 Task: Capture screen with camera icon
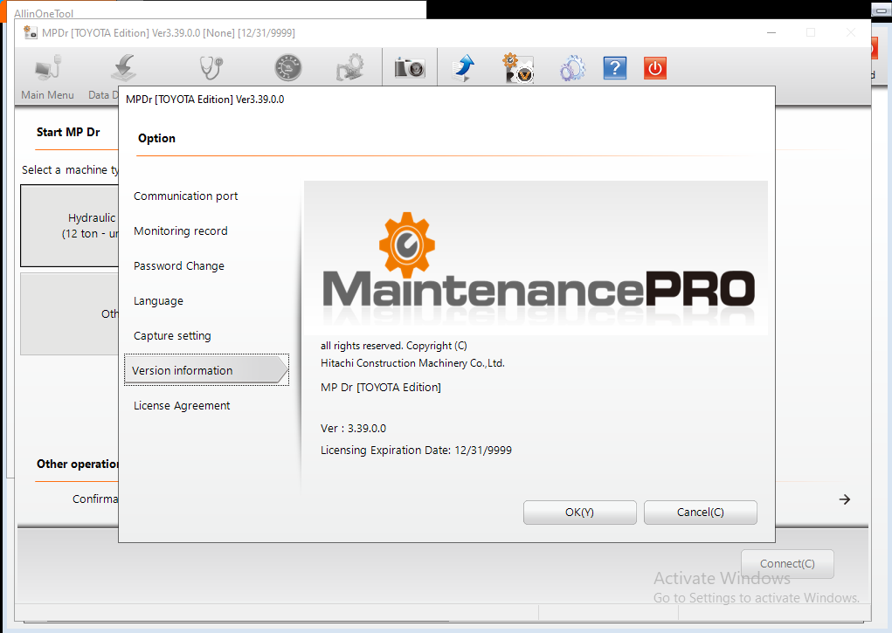pos(410,68)
